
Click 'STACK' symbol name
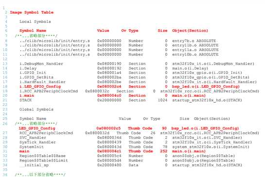pos(25,100)
